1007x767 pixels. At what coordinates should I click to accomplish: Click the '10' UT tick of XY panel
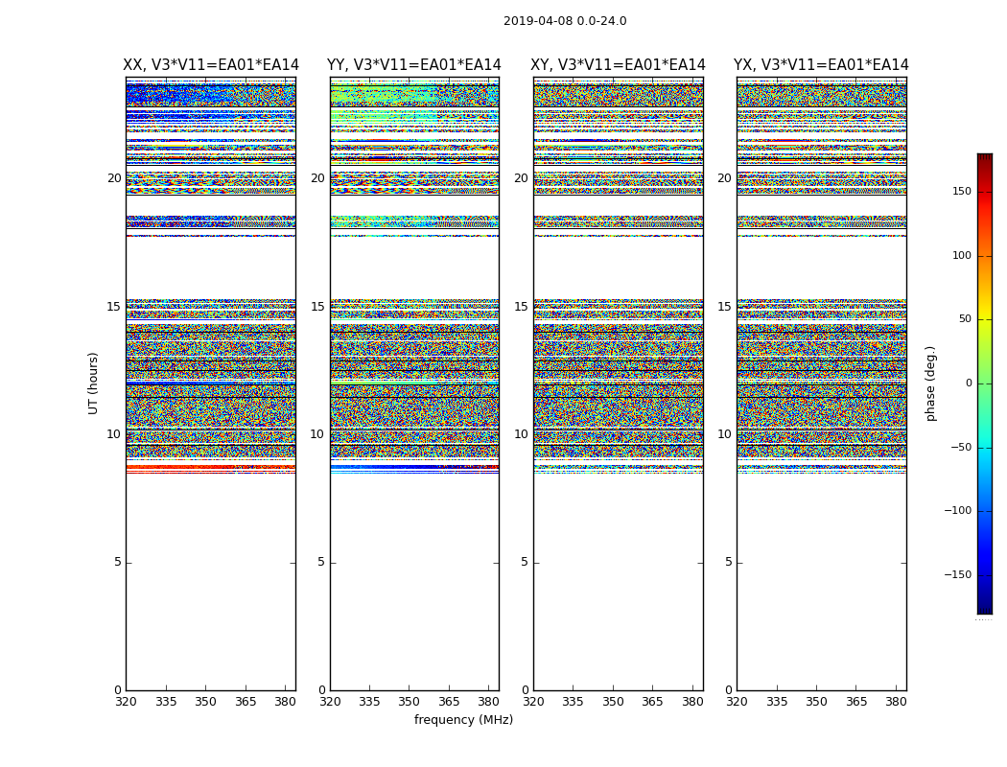(x=522, y=434)
